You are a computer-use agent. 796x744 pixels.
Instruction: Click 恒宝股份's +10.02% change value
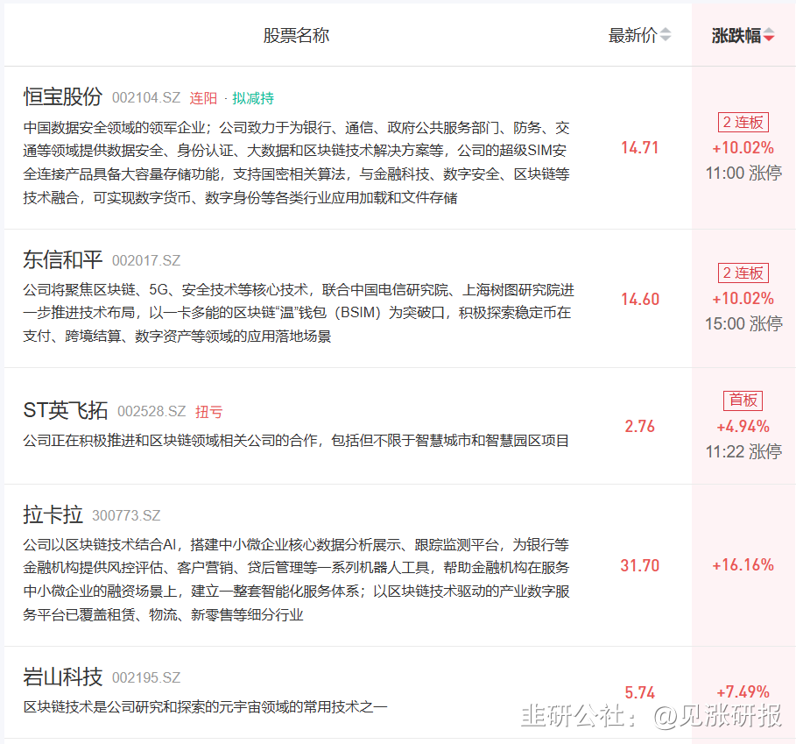(x=743, y=148)
